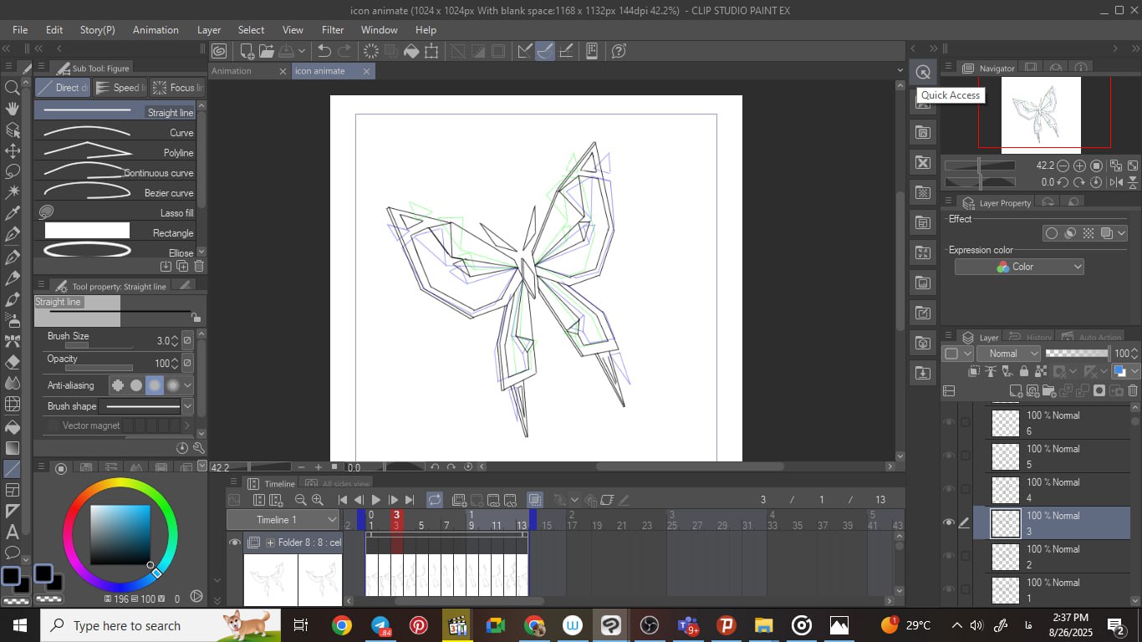Toggle loop playback in the timeline
The width and height of the screenshot is (1142, 642).
click(x=434, y=500)
